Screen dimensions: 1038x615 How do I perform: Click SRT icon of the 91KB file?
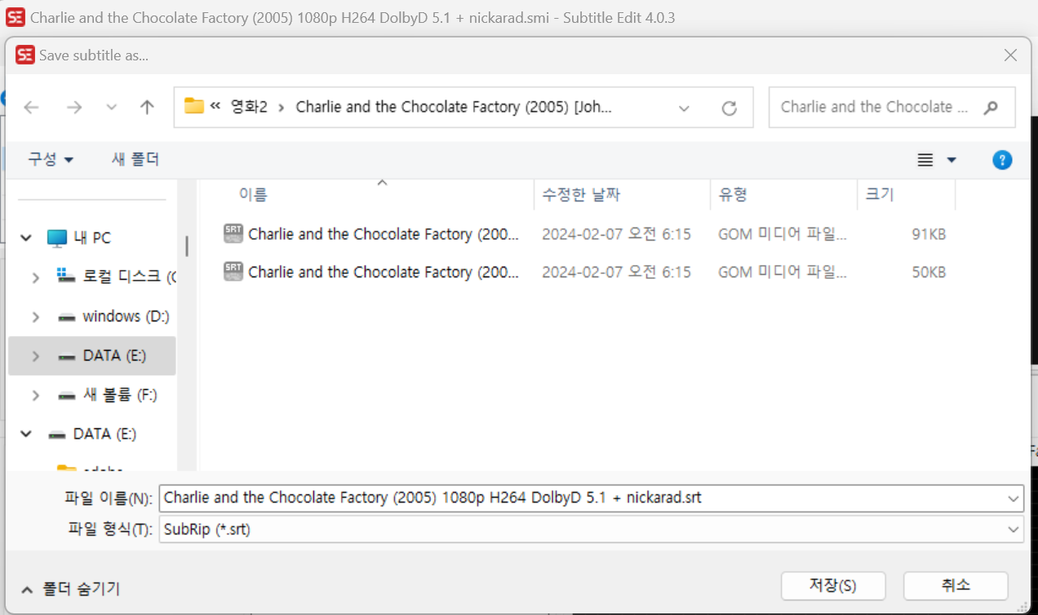(x=233, y=234)
